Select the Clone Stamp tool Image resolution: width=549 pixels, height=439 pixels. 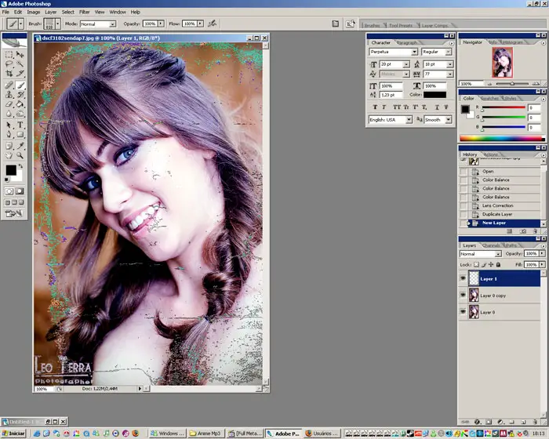point(9,95)
